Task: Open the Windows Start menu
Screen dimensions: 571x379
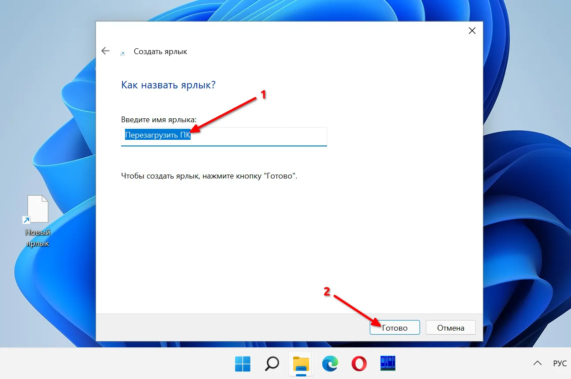Action: pos(243,363)
